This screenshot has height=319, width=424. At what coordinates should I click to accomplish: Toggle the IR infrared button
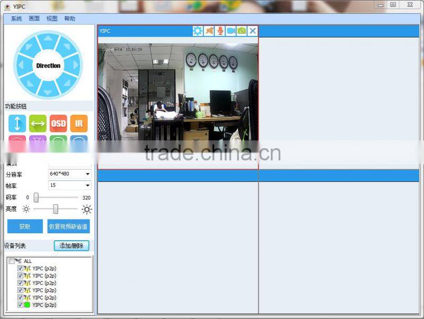click(x=78, y=123)
